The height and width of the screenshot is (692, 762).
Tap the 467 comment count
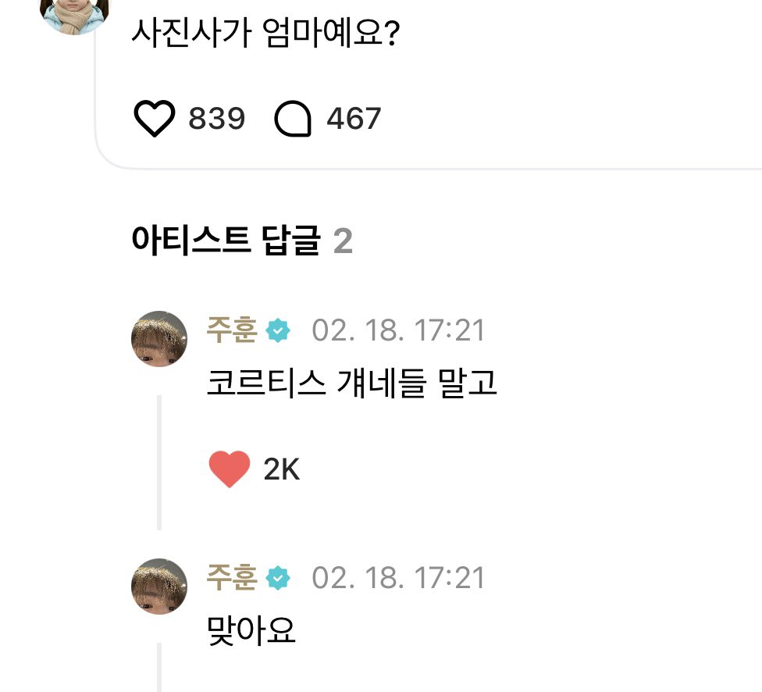[354, 119]
